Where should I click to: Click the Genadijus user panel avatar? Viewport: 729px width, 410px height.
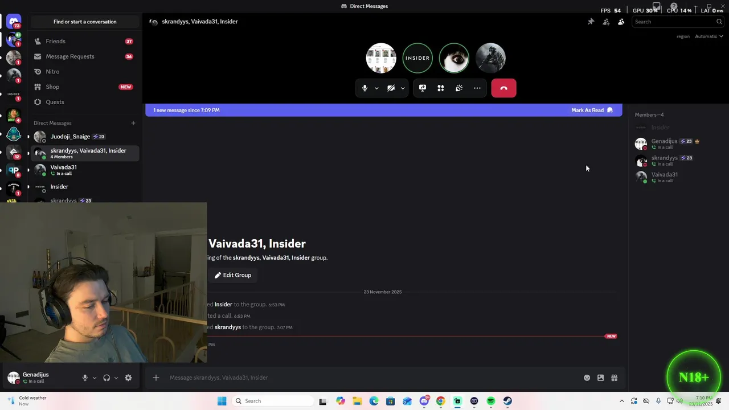point(14,378)
